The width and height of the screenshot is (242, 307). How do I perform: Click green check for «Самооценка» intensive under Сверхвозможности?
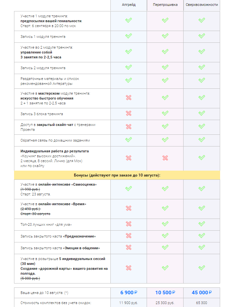pyautogui.click(x=202, y=189)
